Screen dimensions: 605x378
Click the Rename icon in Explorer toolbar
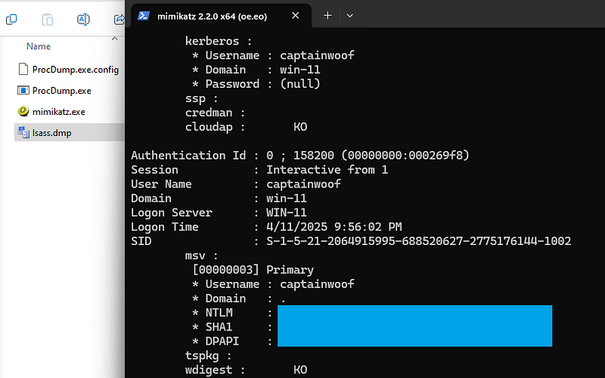tap(84, 20)
